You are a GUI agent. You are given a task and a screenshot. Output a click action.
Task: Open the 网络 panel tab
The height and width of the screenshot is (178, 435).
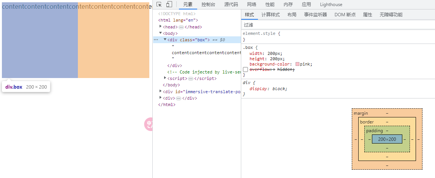(x=252, y=5)
